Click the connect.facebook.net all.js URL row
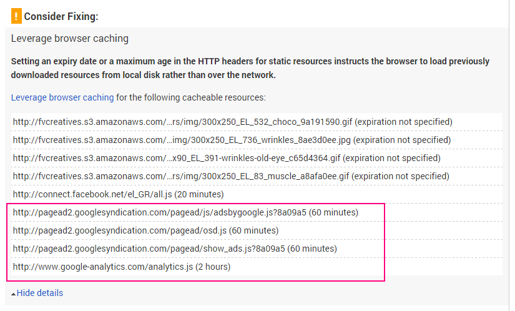Viewport: 515px width, 311px height. pos(257,194)
